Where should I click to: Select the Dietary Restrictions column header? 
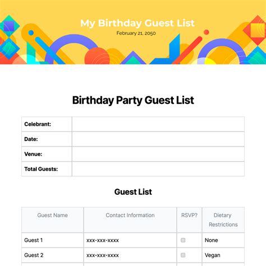point(223,220)
